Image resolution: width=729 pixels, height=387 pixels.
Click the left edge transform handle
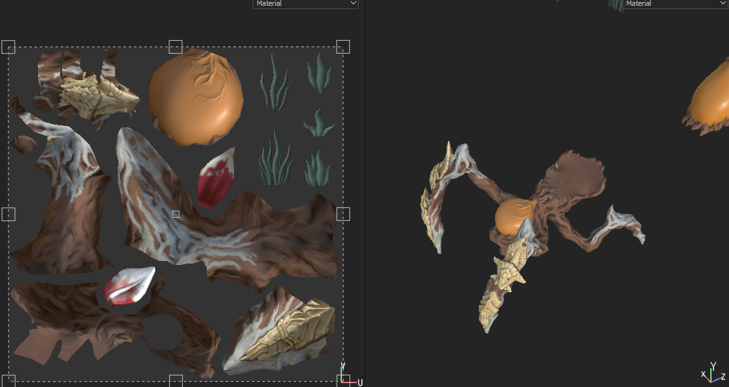point(9,213)
